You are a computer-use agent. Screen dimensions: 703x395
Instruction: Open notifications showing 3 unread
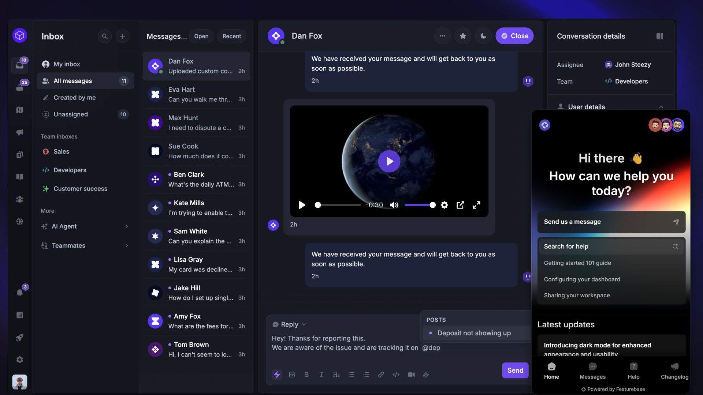tap(19, 292)
